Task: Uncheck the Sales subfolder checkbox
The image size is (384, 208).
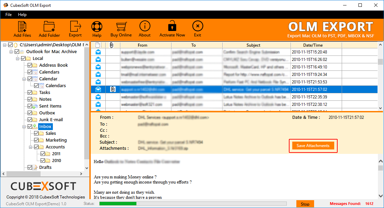Action: pyautogui.click(x=36, y=133)
